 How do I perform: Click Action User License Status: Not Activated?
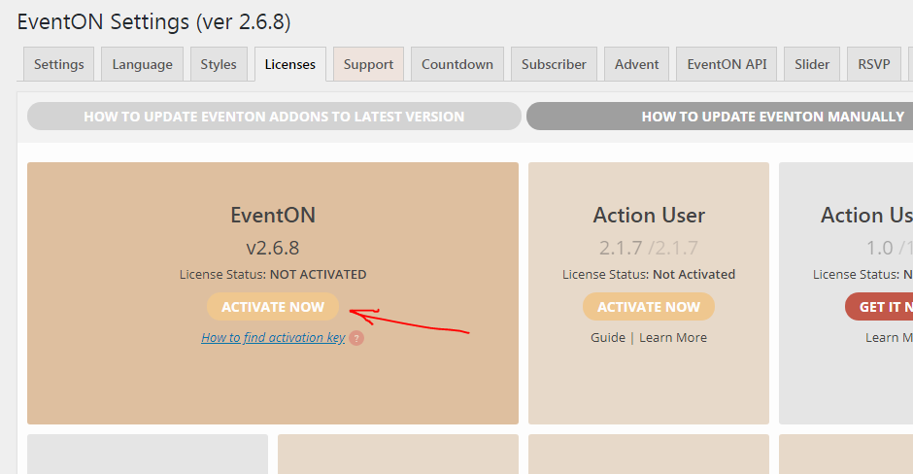(x=649, y=274)
